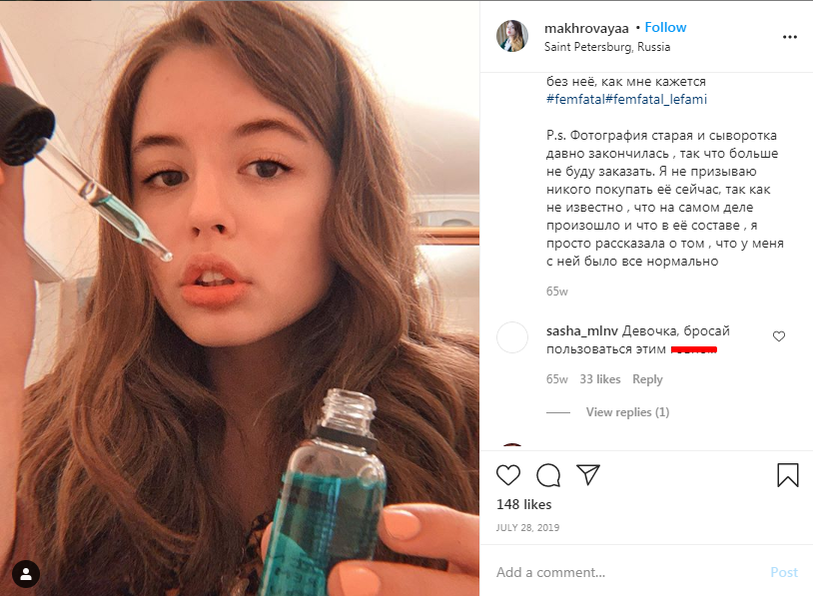Open makhrovayaa's profile picture avatar
This screenshot has height=596, width=813.
point(512,36)
